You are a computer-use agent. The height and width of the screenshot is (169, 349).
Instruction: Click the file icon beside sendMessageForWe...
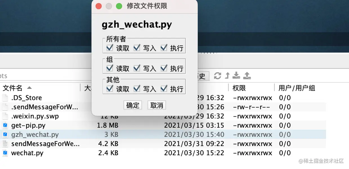pyautogui.click(x=5, y=144)
